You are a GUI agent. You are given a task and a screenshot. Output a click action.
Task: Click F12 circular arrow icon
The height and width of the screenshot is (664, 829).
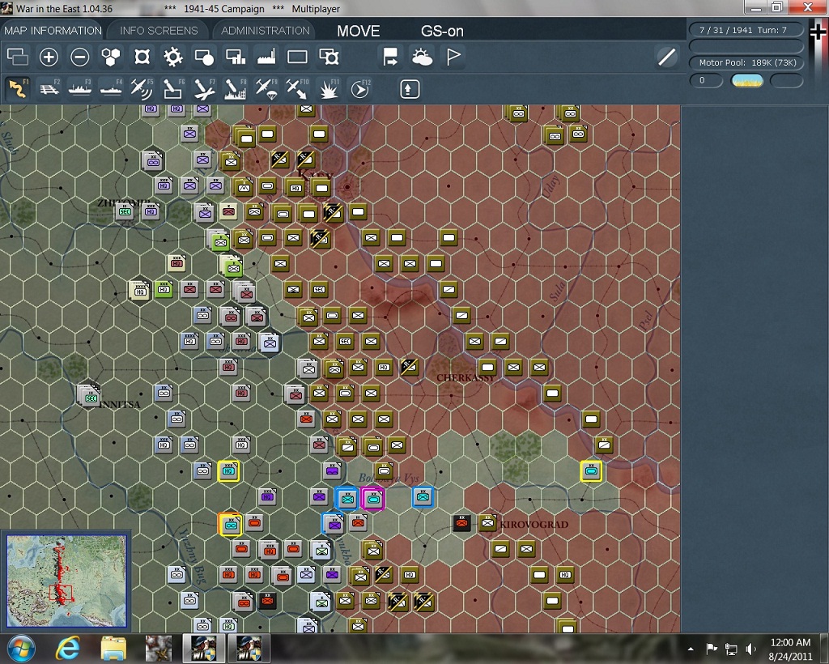tap(360, 89)
